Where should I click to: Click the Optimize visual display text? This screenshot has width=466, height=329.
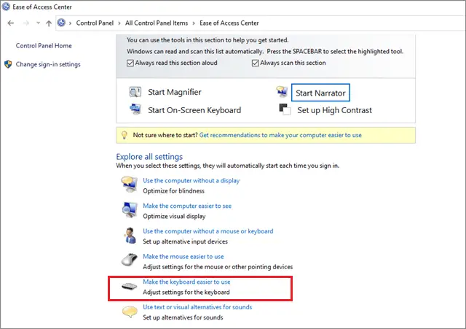click(174, 216)
